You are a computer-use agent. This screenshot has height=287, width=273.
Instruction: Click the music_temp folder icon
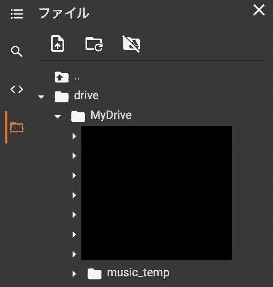coord(95,273)
